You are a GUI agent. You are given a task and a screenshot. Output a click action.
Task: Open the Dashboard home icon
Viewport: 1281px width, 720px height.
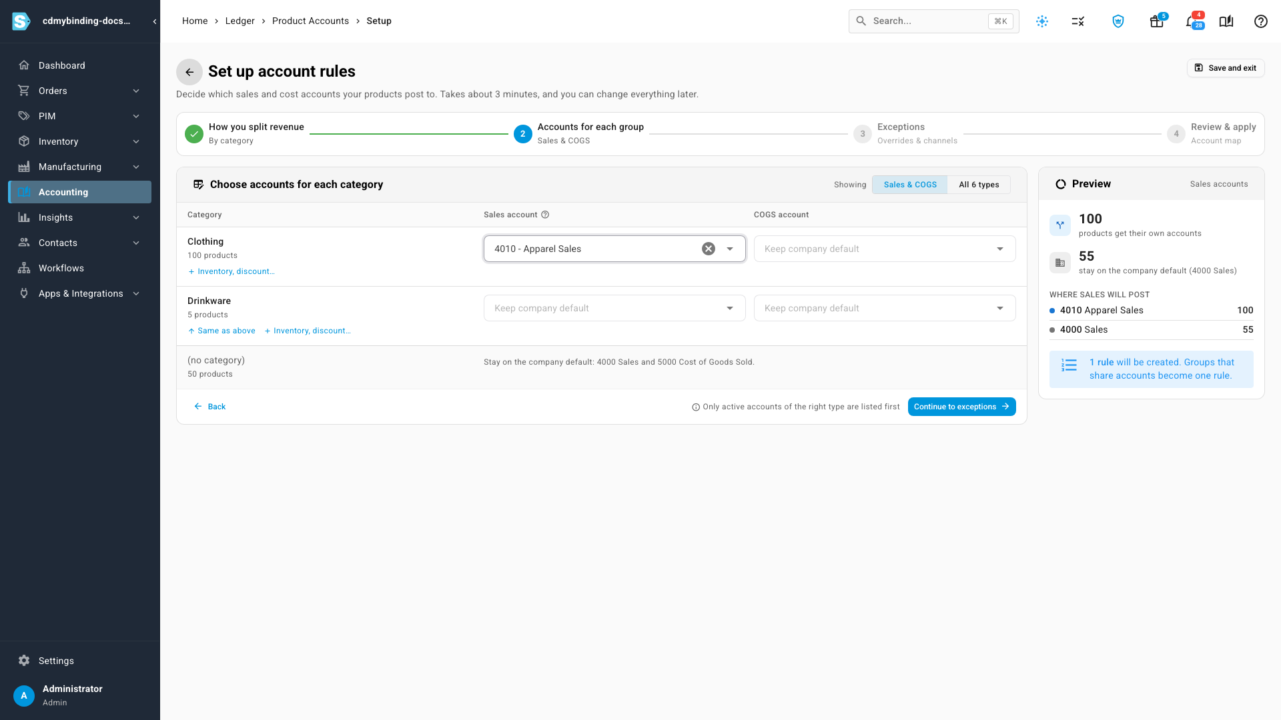24,65
